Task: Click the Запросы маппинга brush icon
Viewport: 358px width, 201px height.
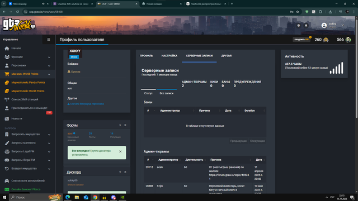Action: (x=7, y=143)
